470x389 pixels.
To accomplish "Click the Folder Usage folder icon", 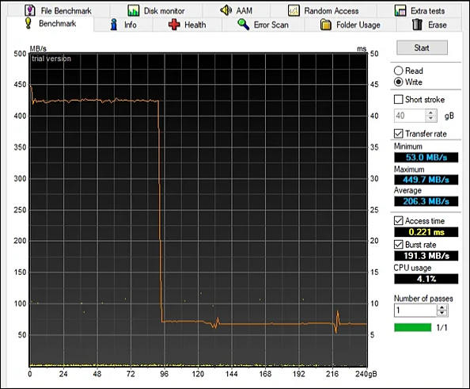I will point(326,25).
